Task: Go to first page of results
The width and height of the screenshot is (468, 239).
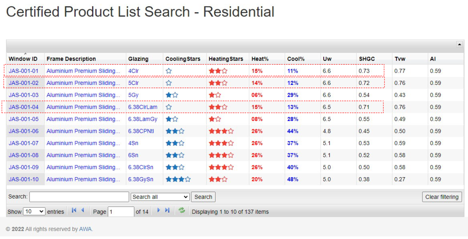Action: point(74,210)
